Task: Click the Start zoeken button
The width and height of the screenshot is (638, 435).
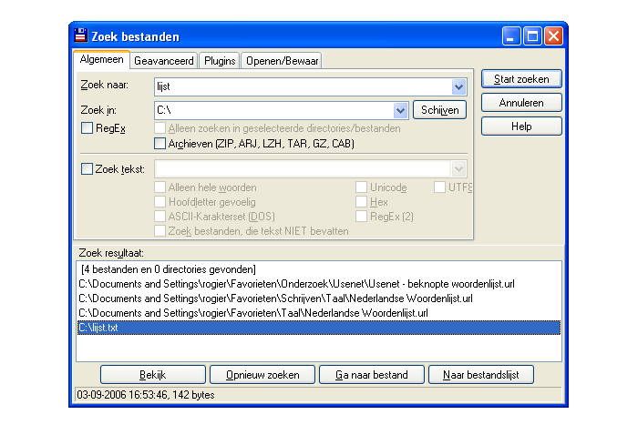Action: [521, 79]
